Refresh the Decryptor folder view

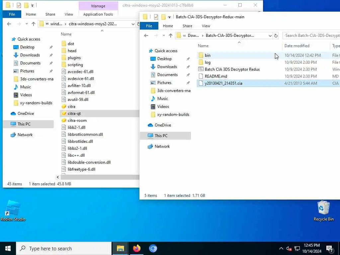coord(276,36)
